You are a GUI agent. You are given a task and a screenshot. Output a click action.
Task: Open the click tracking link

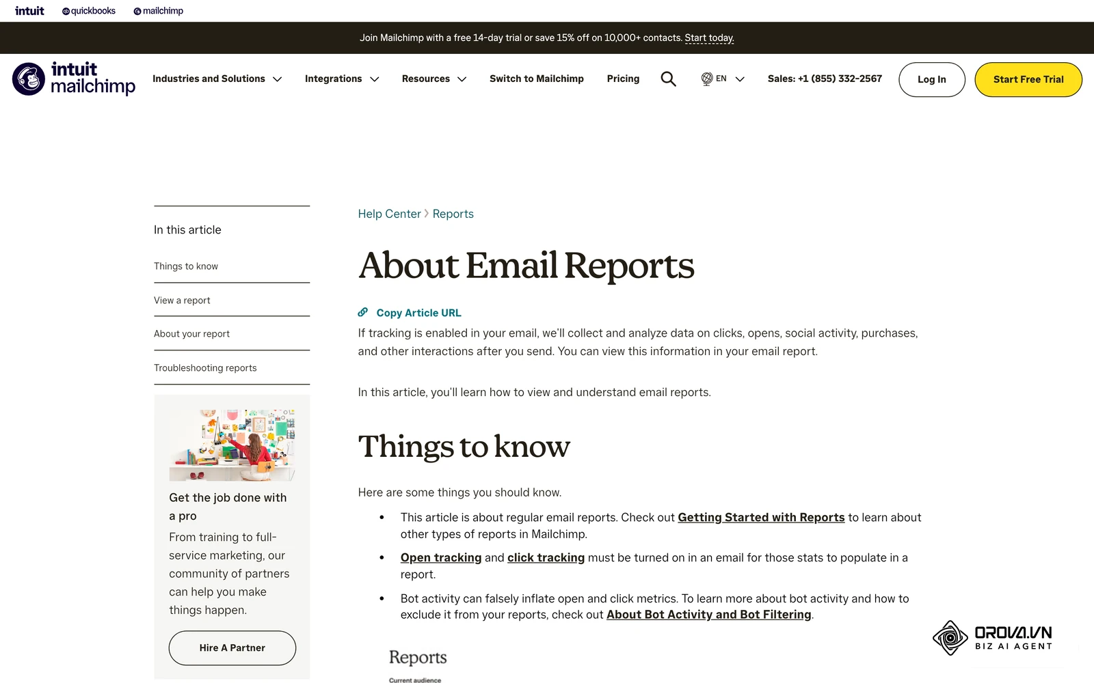546,558
